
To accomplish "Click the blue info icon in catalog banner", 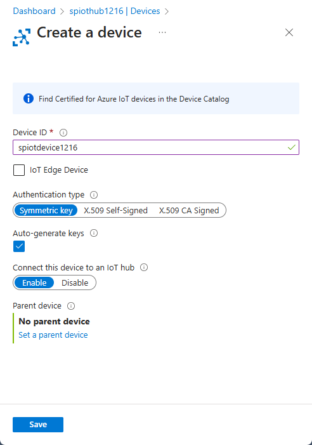I will coord(29,98).
